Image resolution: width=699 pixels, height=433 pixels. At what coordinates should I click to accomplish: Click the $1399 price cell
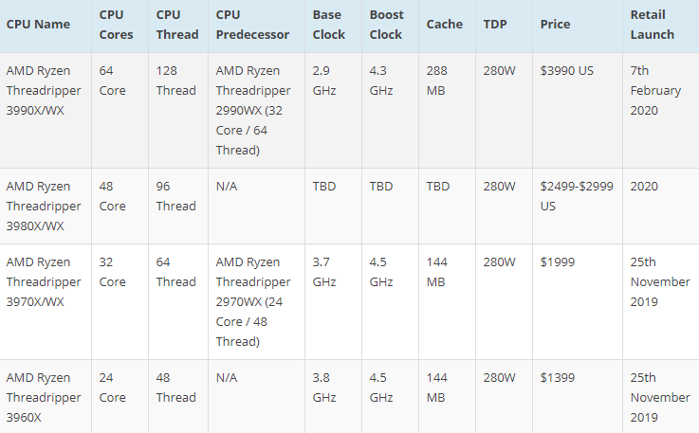(578, 397)
